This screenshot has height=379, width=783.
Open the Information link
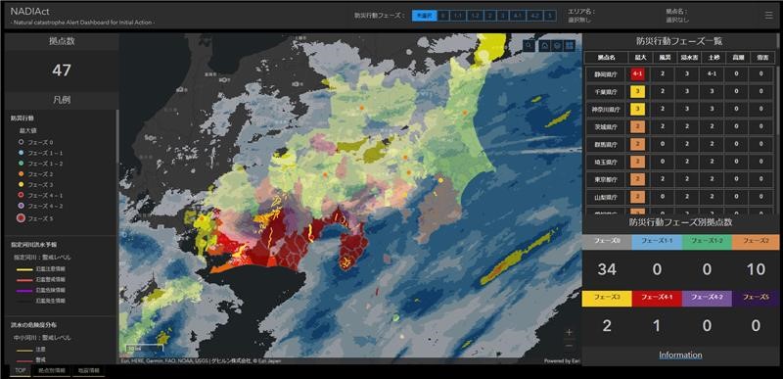(x=680, y=355)
